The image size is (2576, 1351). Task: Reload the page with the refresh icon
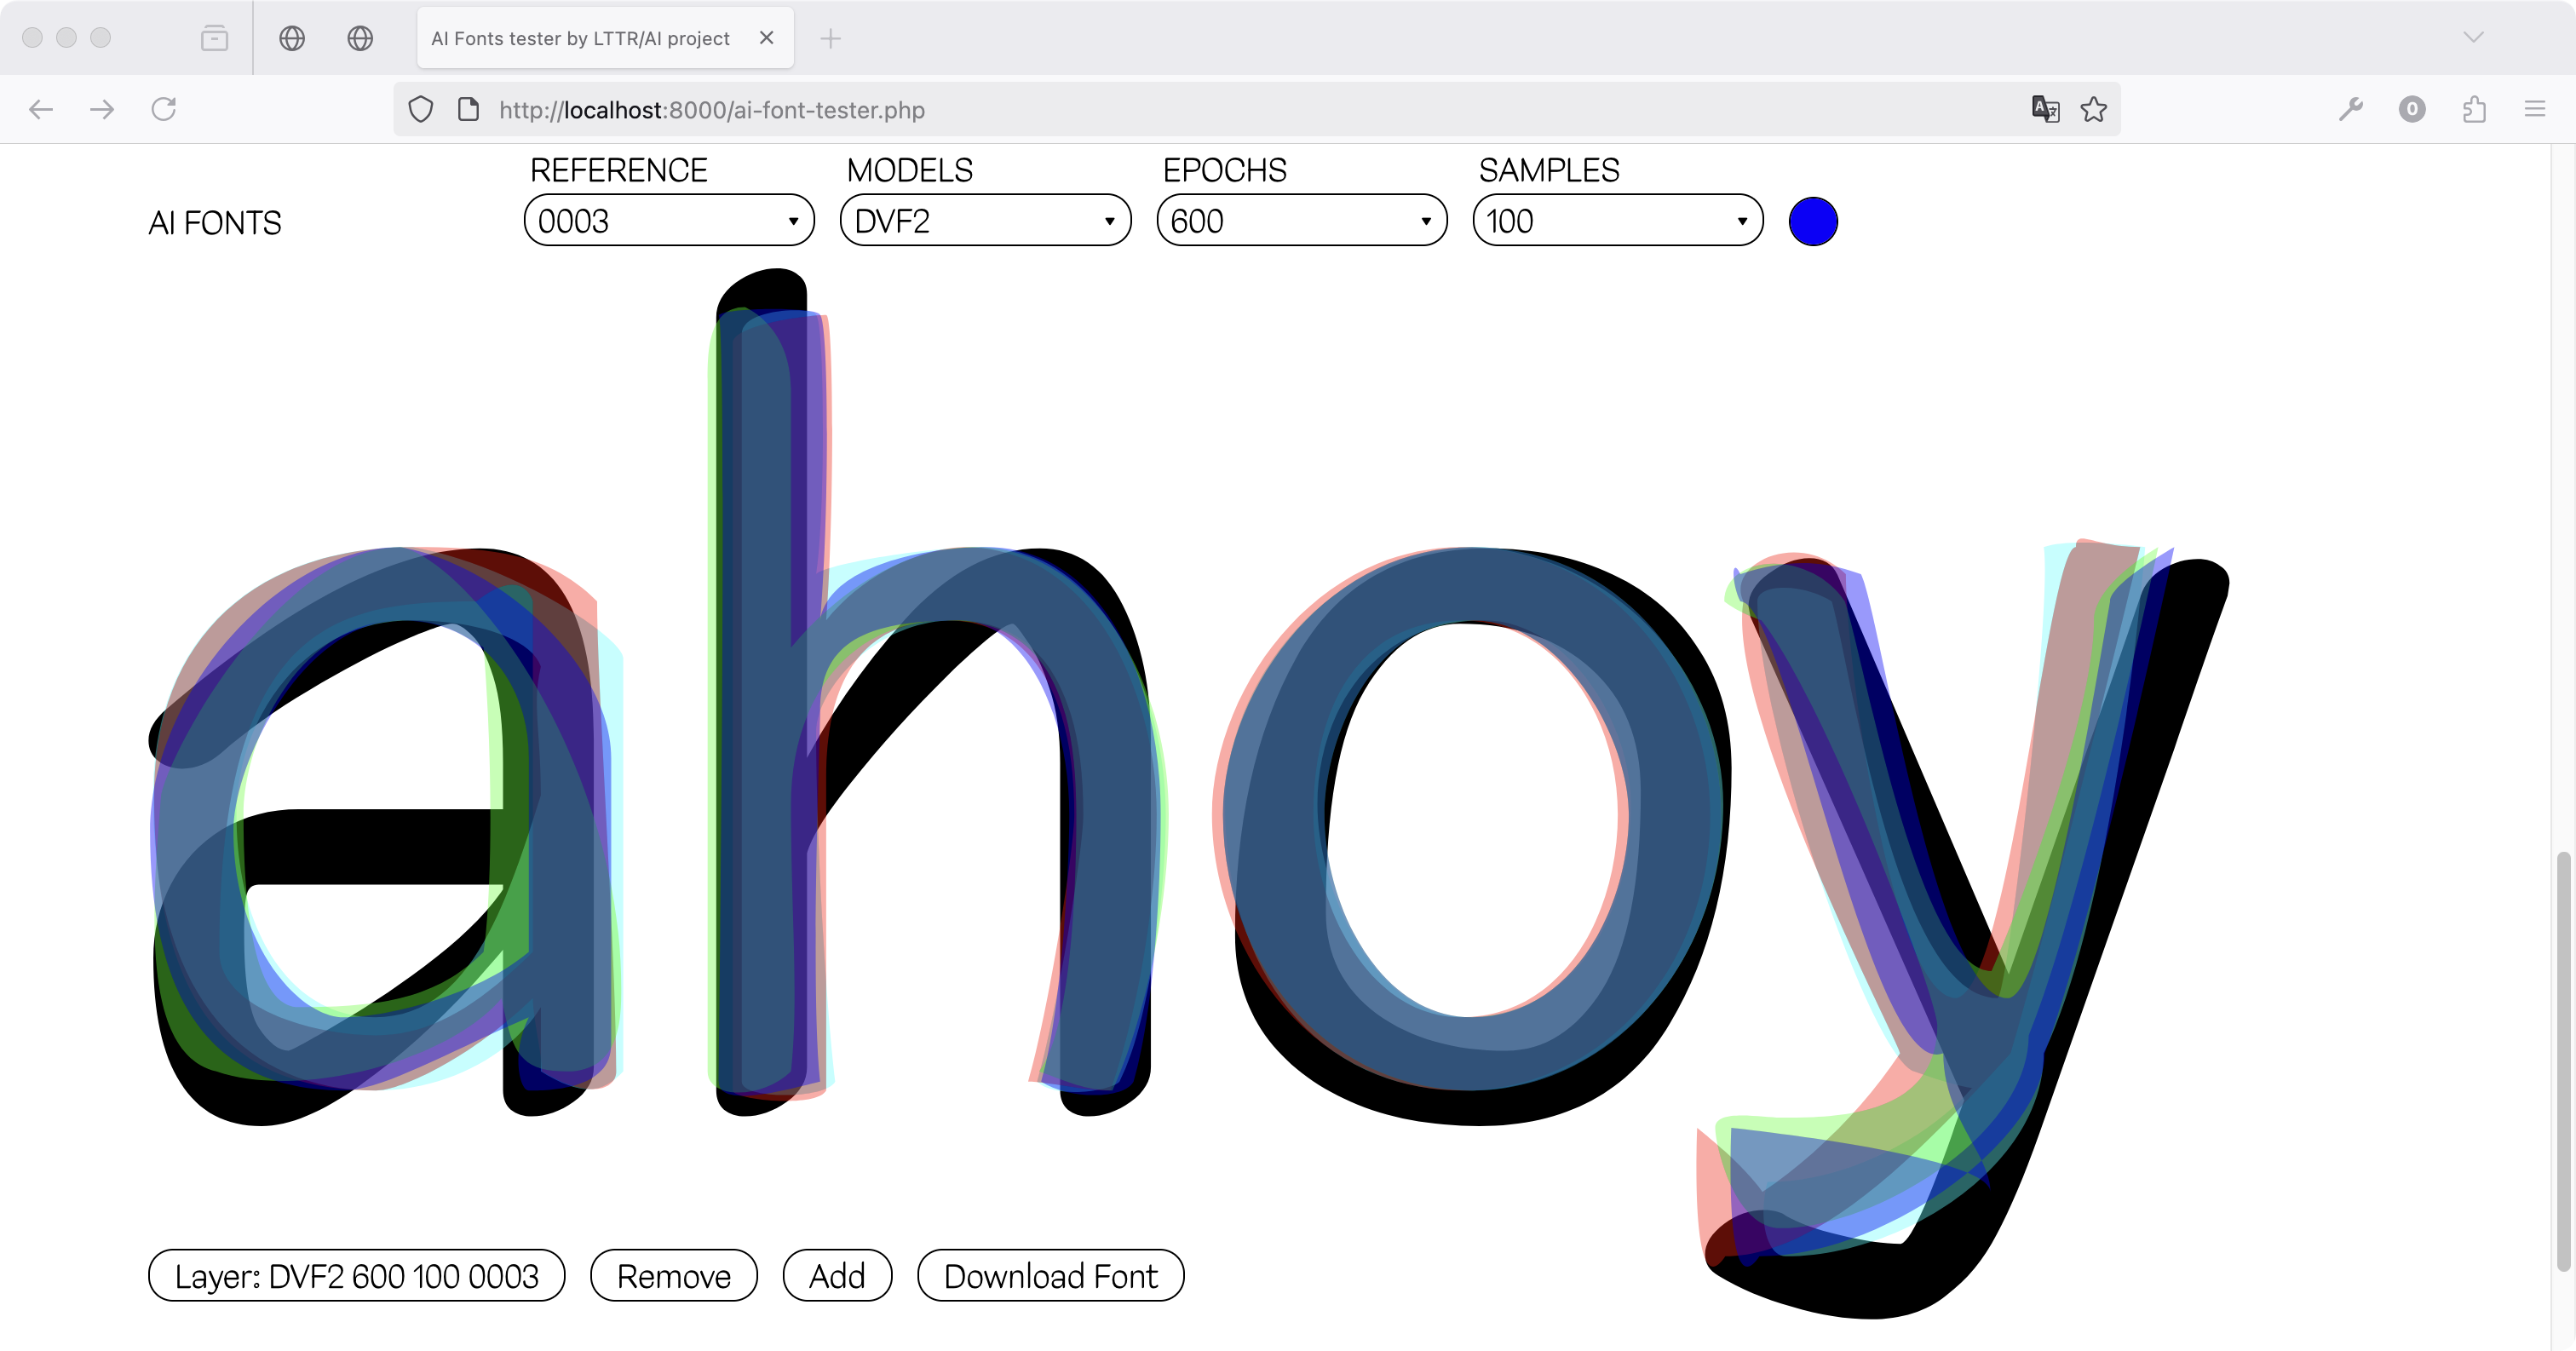click(164, 109)
